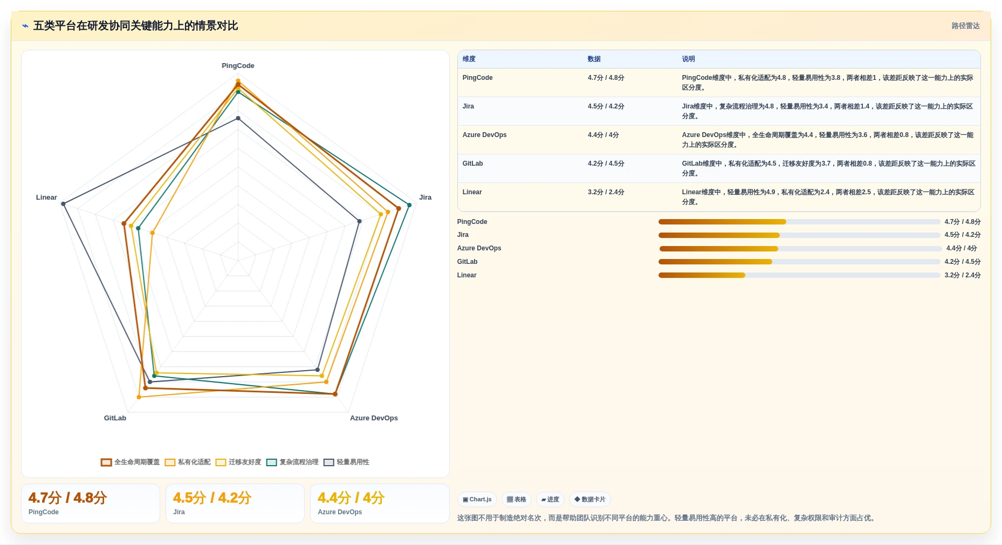Select the Azure DevOps table row
The height and width of the screenshot is (545, 1002).
click(719, 140)
